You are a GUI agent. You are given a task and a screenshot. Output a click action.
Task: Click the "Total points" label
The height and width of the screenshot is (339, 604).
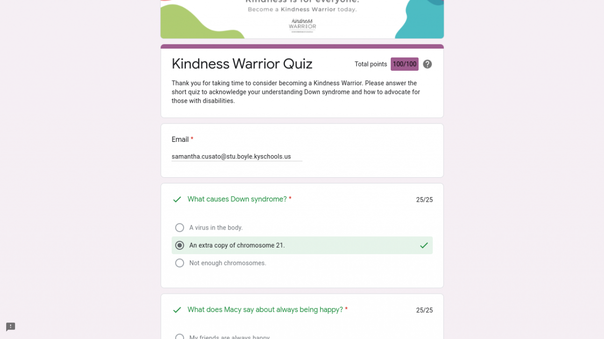[370, 64]
